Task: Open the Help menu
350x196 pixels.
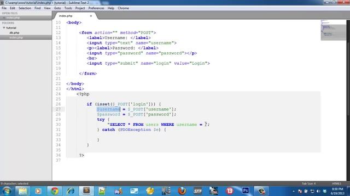Action: [111, 8]
